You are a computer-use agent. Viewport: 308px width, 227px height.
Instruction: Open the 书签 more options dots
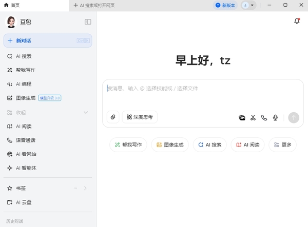[x=75, y=188]
